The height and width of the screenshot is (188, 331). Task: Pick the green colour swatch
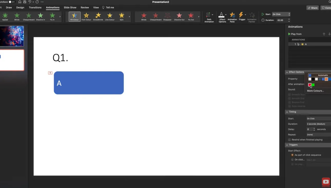313,85
